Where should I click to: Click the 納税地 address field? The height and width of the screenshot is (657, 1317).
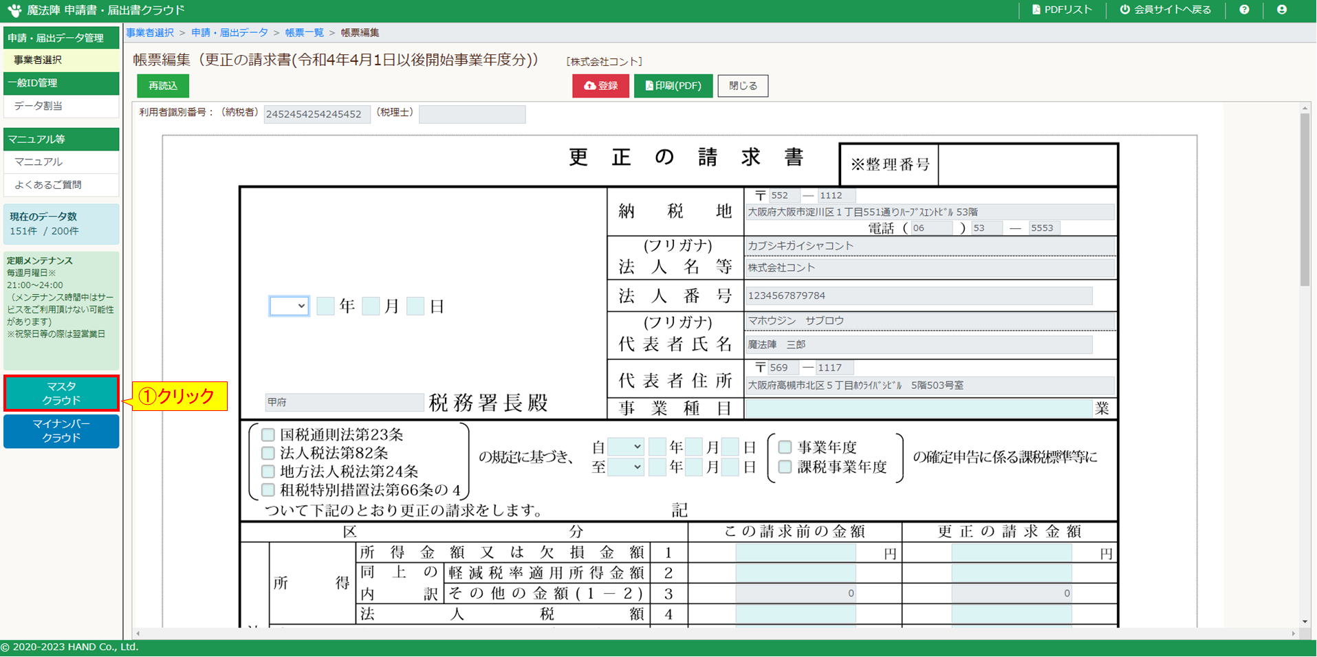[930, 212]
